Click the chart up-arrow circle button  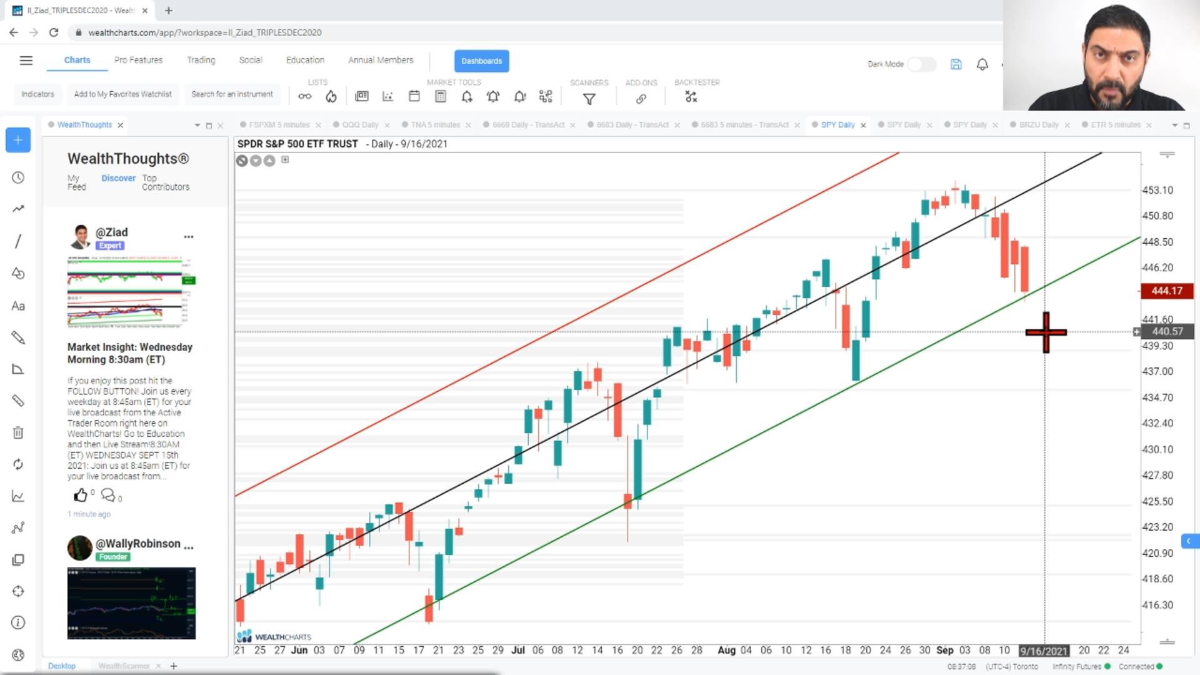pyautogui.click(x=269, y=161)
